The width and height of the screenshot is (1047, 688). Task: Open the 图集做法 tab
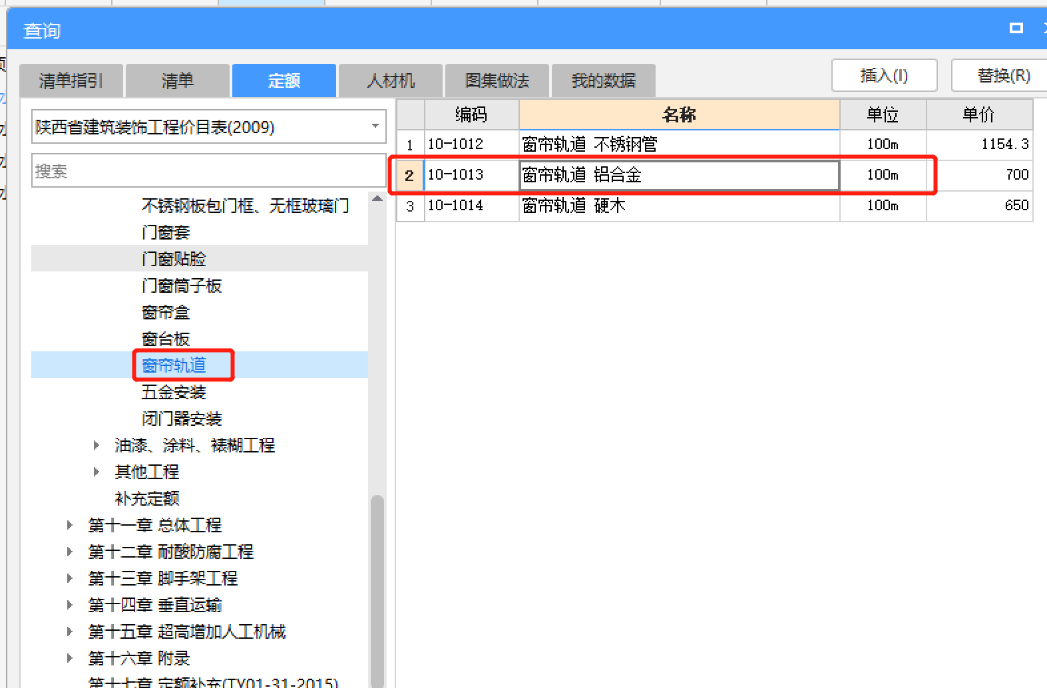(x=497, y=81)
